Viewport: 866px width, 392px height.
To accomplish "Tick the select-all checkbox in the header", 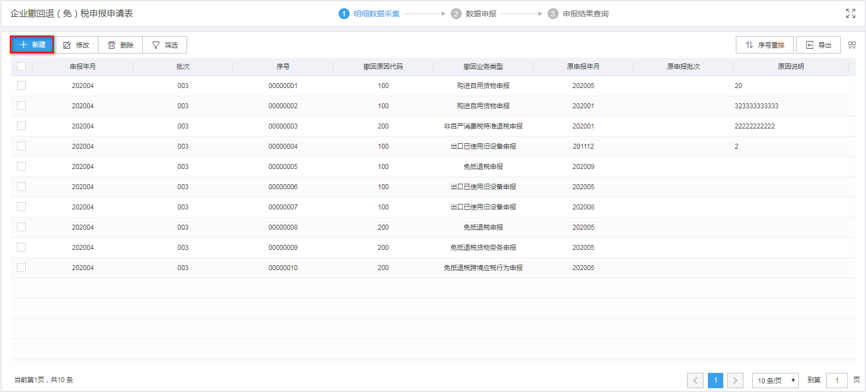I will (21, 66).
